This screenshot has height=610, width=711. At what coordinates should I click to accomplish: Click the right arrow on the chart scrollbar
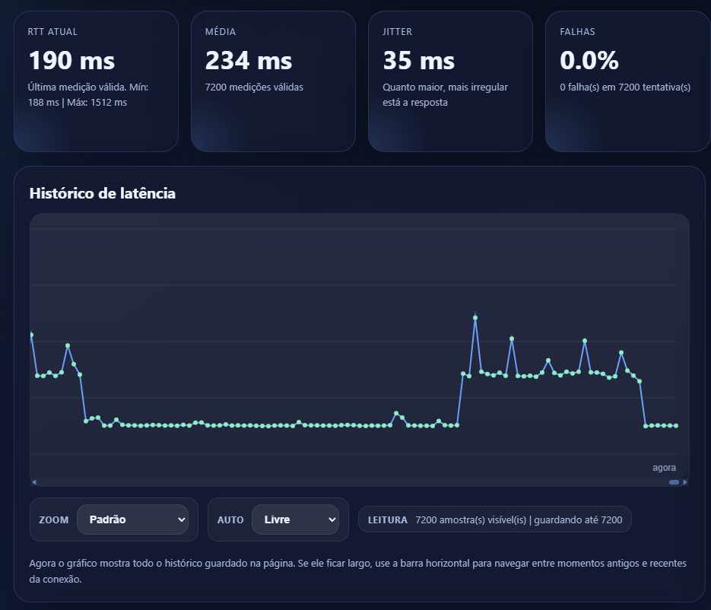click(x=687, y=482)
